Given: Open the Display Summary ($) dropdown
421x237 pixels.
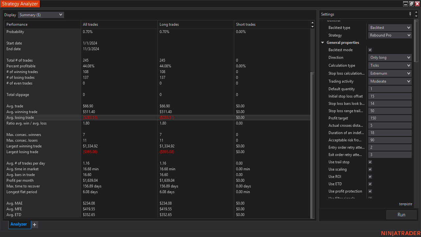Looking at the screenshot, I should 41,15.
